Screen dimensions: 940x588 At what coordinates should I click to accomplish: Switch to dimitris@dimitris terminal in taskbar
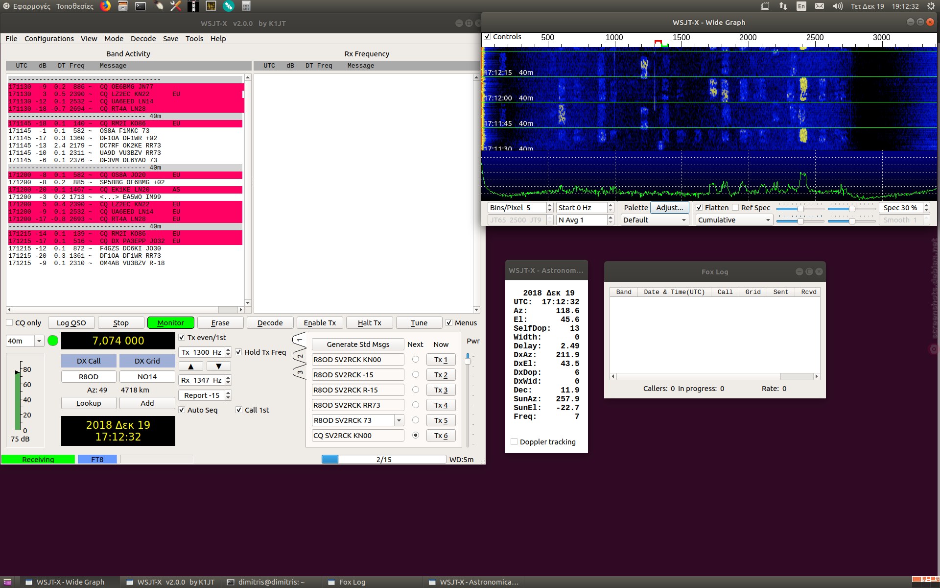(x=266, y=582)
